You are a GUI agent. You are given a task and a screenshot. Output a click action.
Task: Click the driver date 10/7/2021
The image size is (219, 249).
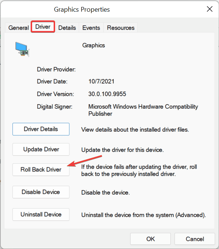[x=101, y=81]
